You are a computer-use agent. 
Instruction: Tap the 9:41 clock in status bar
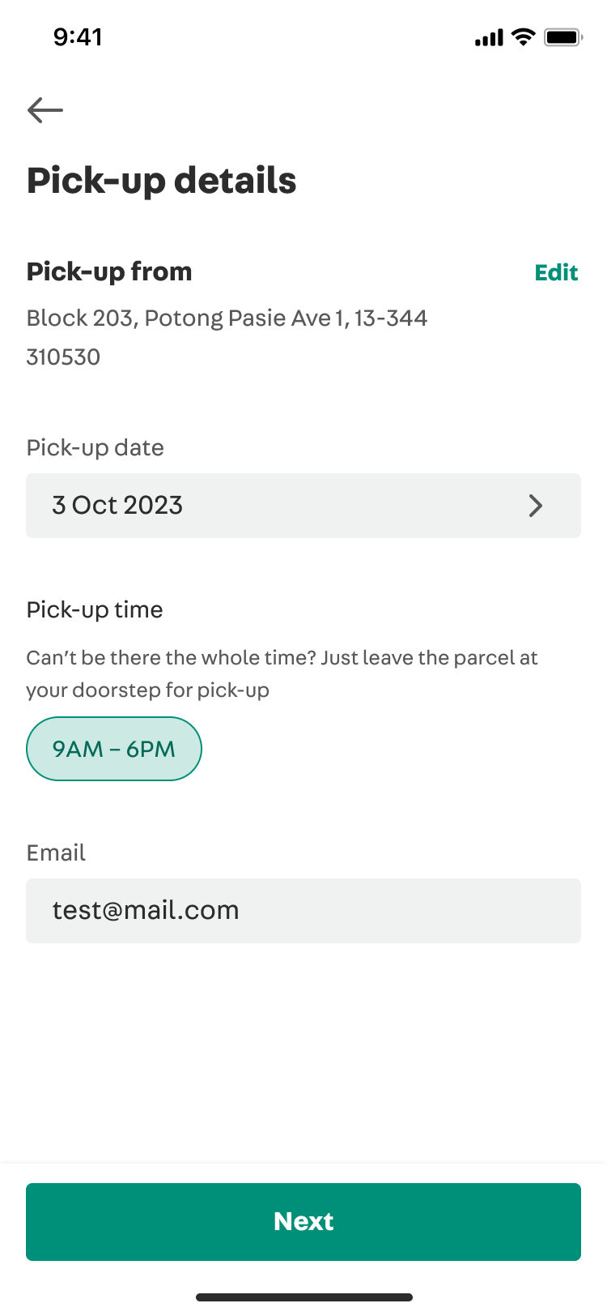78,37
